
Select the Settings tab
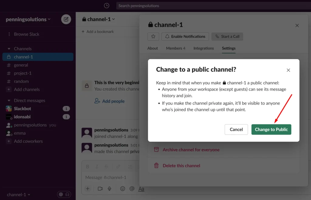[229, 48]
